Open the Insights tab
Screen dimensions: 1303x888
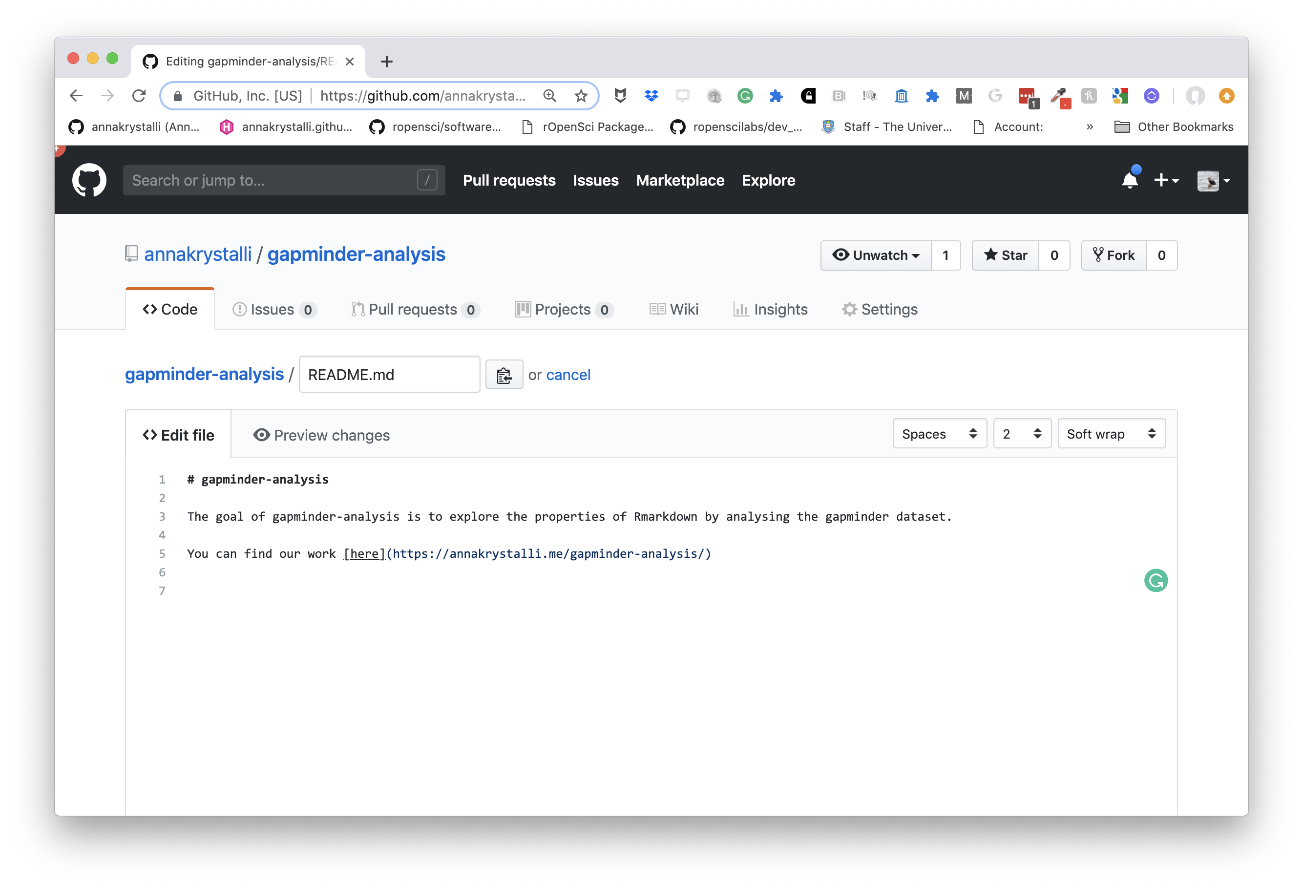pos(770,310)
